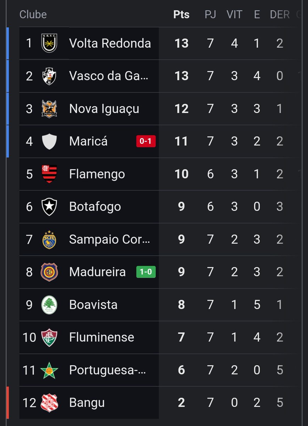Viewport: 308px width, 426px height.
Task: Click the Volta Redonda club crest
Action: point(49,43)
